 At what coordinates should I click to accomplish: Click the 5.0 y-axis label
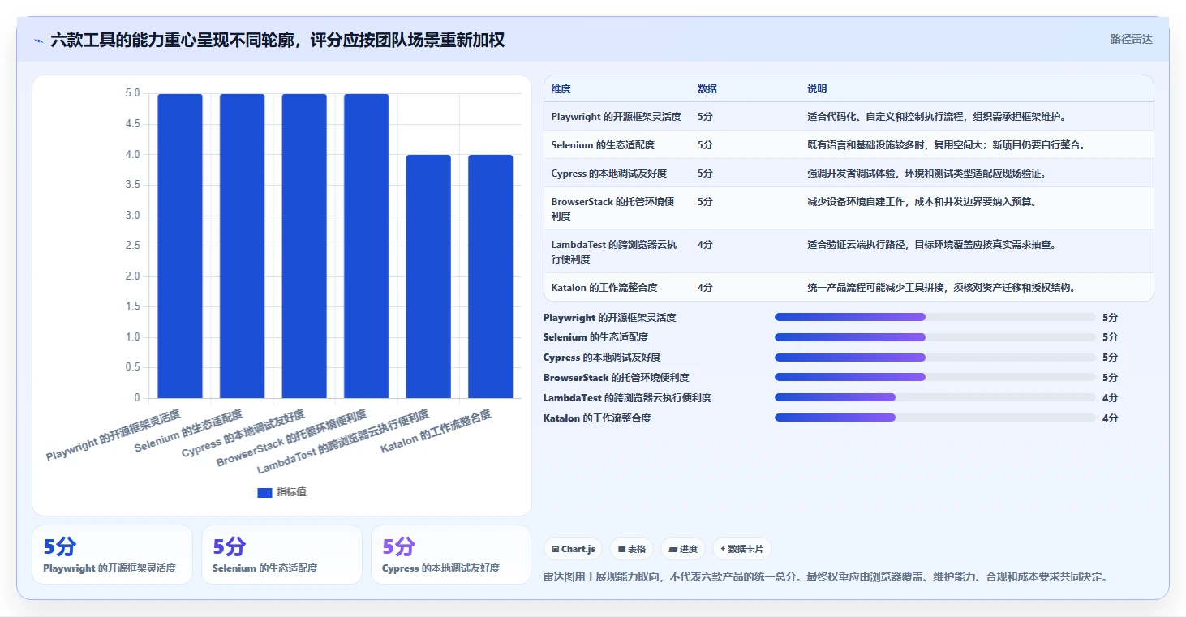(x=132, y=93)
